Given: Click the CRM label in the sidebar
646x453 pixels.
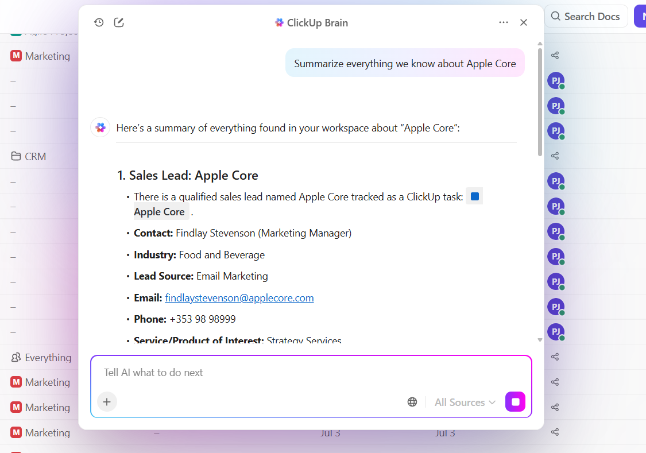Looking at the screenshot, I should [x=36, y=157].
